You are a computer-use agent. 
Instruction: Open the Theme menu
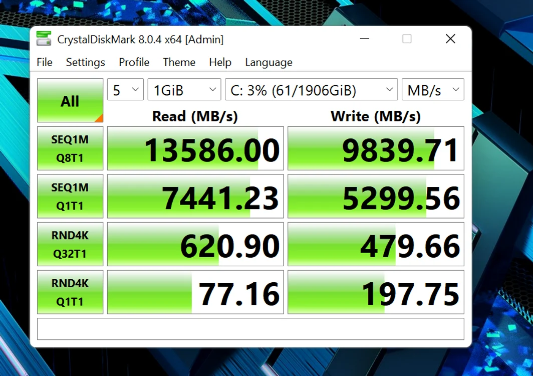click(179, 62)
